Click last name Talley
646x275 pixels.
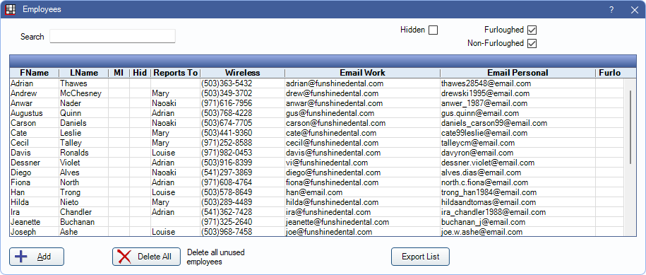71,143
